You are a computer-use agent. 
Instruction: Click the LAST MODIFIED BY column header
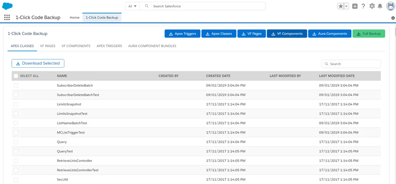285,76
